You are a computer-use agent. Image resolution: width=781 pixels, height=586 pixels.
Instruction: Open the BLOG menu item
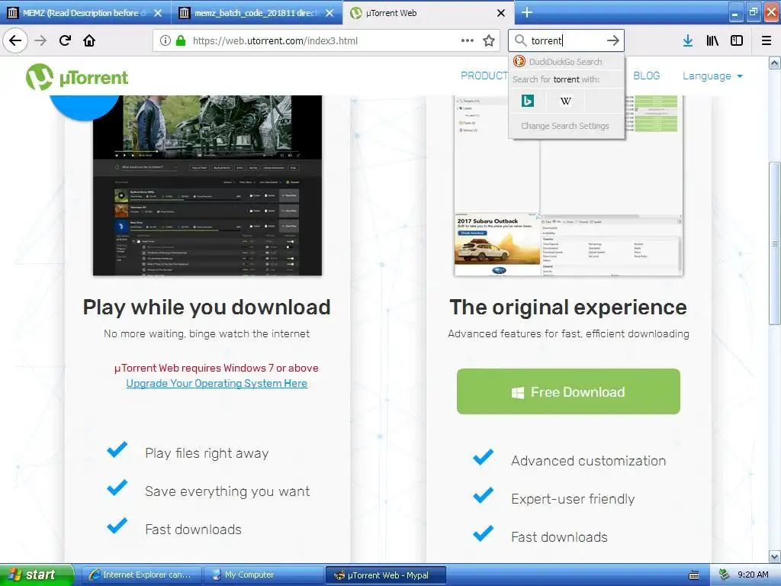click(x=647, y=76)
